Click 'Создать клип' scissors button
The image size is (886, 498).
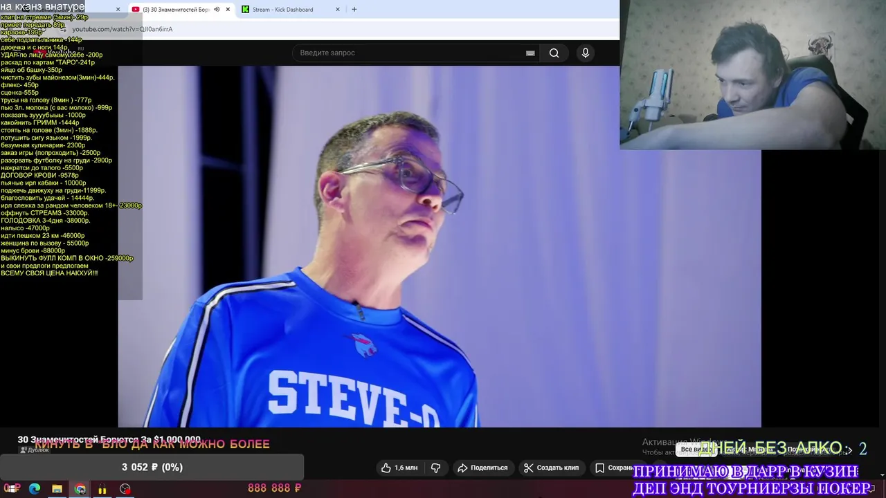coord(552,468)
